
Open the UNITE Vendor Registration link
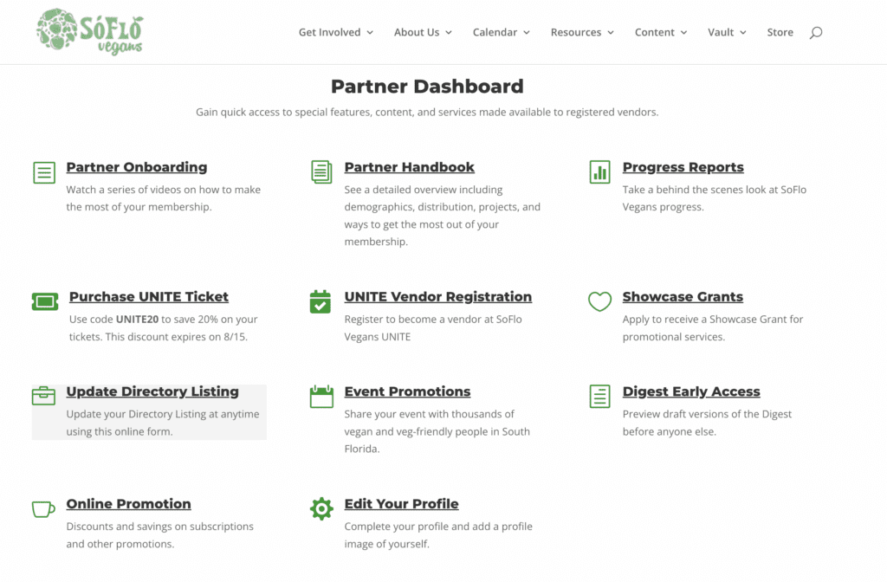point(438,297)
